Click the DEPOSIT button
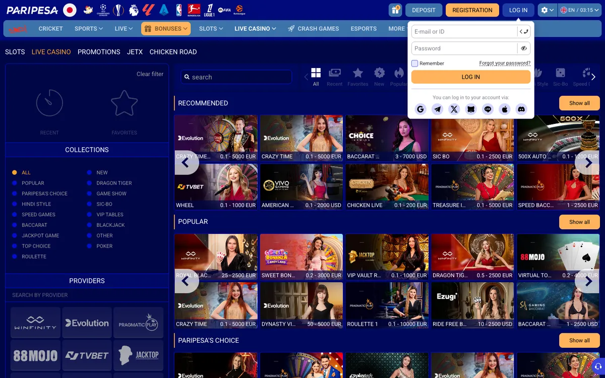This screenshot has height=378, width=605. point(424,10)
